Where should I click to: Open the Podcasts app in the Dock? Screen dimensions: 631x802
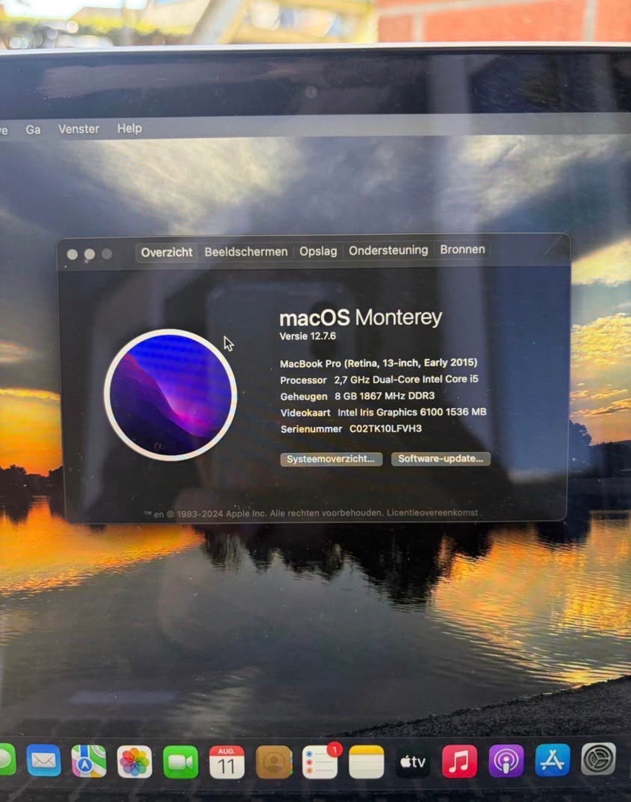506,761
